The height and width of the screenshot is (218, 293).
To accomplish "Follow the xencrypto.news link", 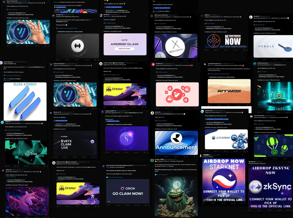I will point(161,24).
